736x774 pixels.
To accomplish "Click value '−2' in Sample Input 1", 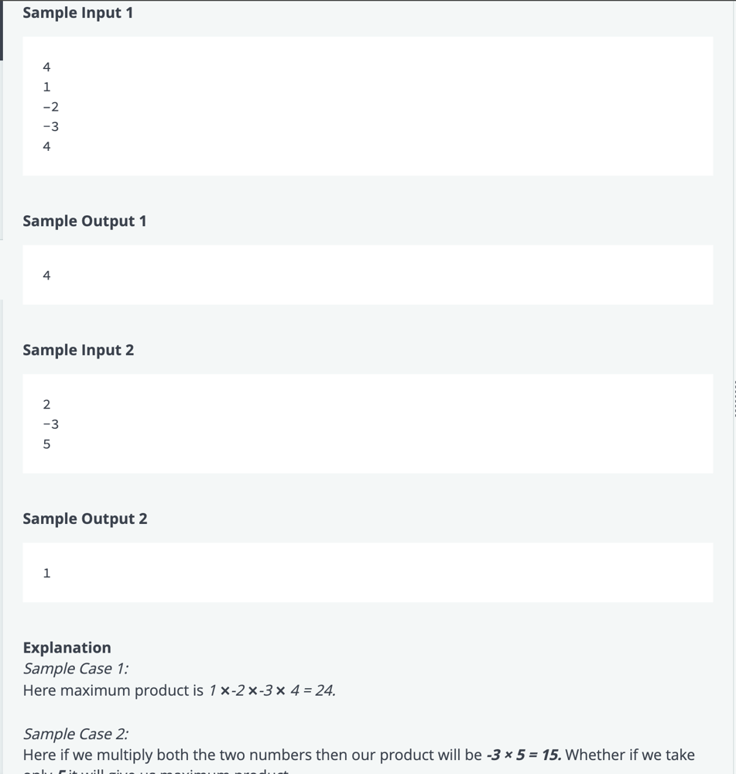I will tap(50, 107).
